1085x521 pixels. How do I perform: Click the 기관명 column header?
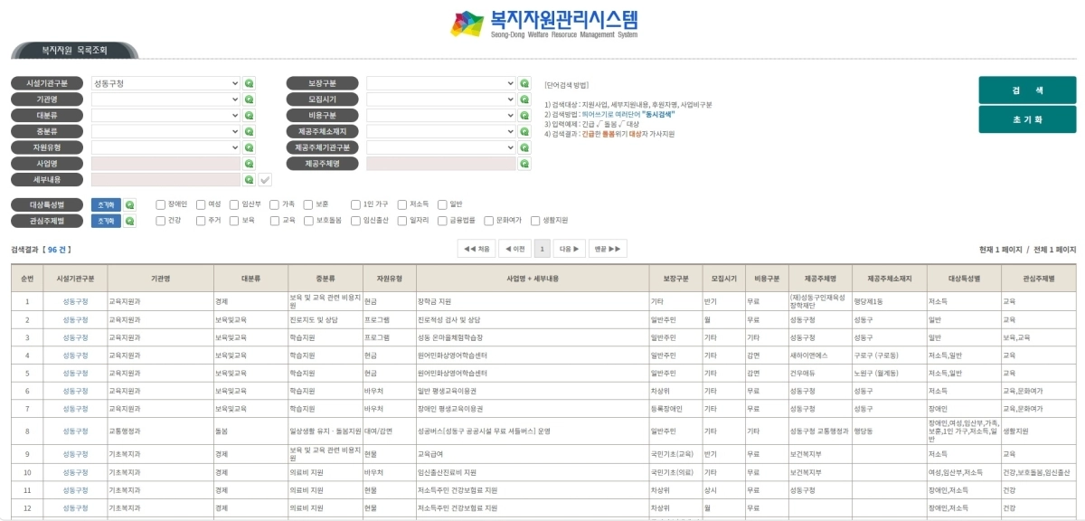tap(160, 278)
